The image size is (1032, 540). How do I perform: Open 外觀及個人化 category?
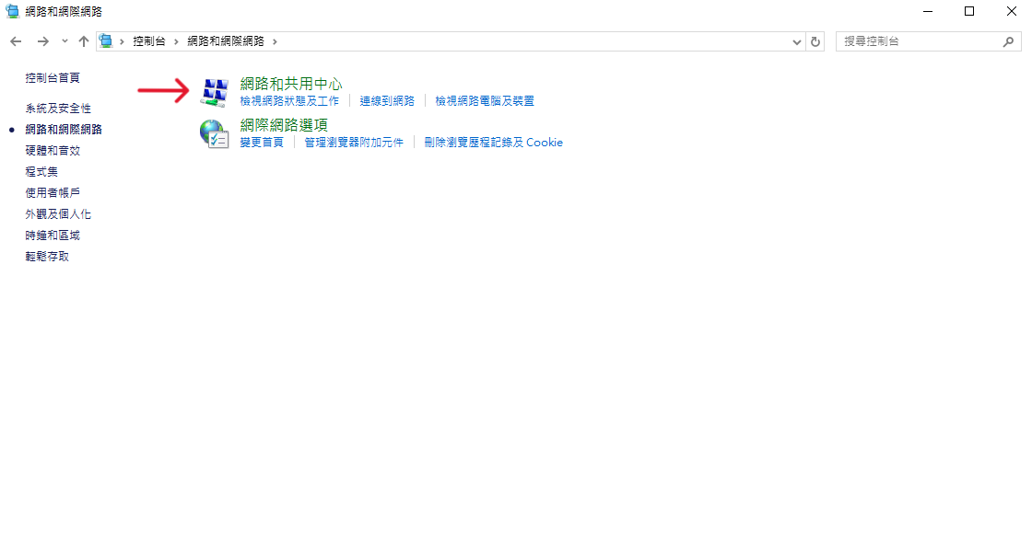58,214
